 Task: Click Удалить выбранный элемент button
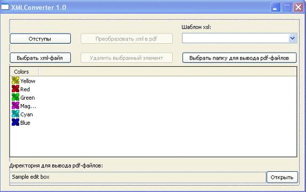[x=126, y=58]
